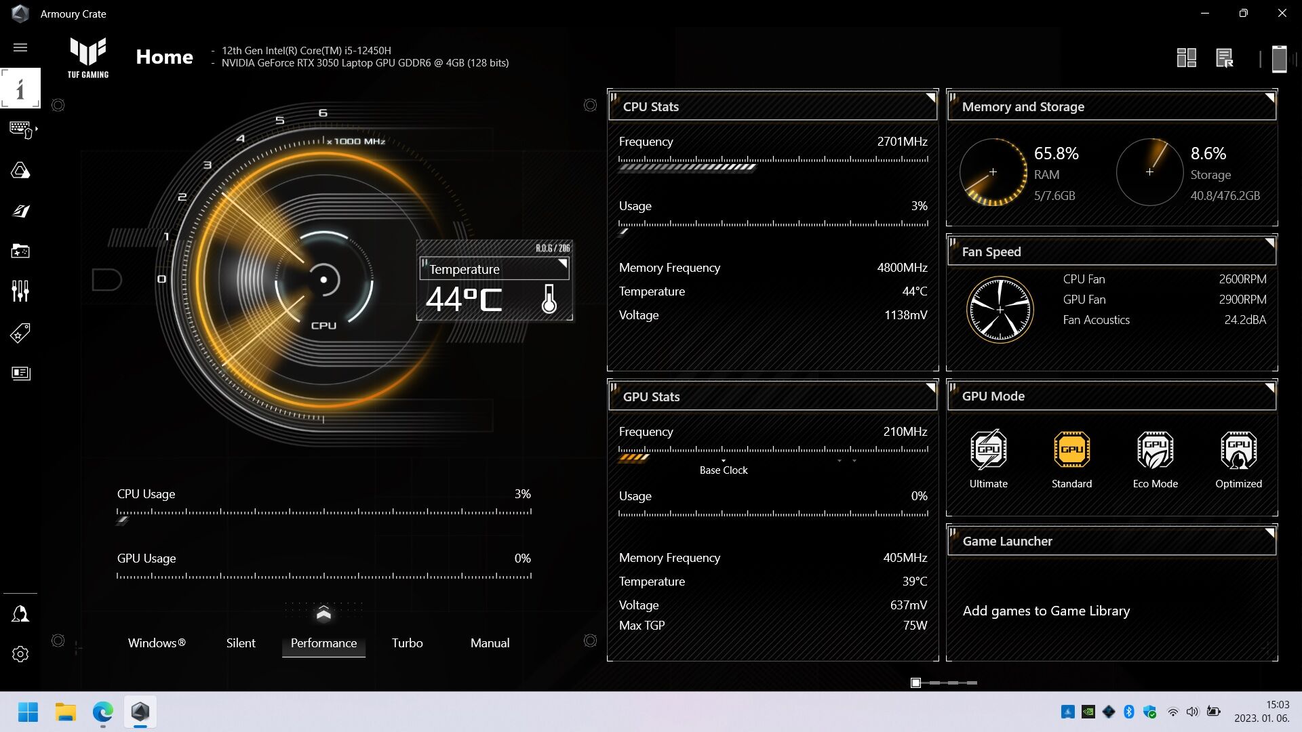The image size is (1302, 732).
Task: Open File Explorer from taskbar
Action: click(x=66, y=712)
